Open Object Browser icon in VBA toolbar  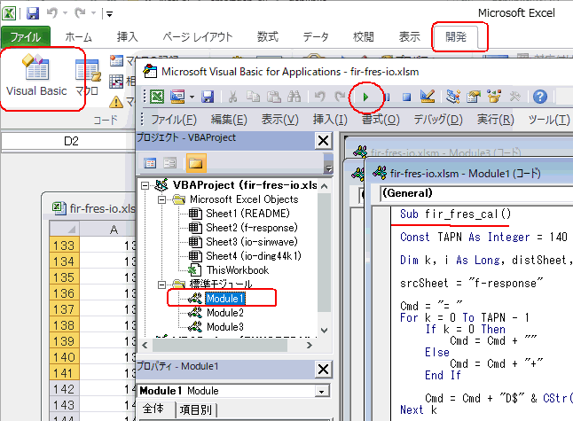tap(494, 97)
